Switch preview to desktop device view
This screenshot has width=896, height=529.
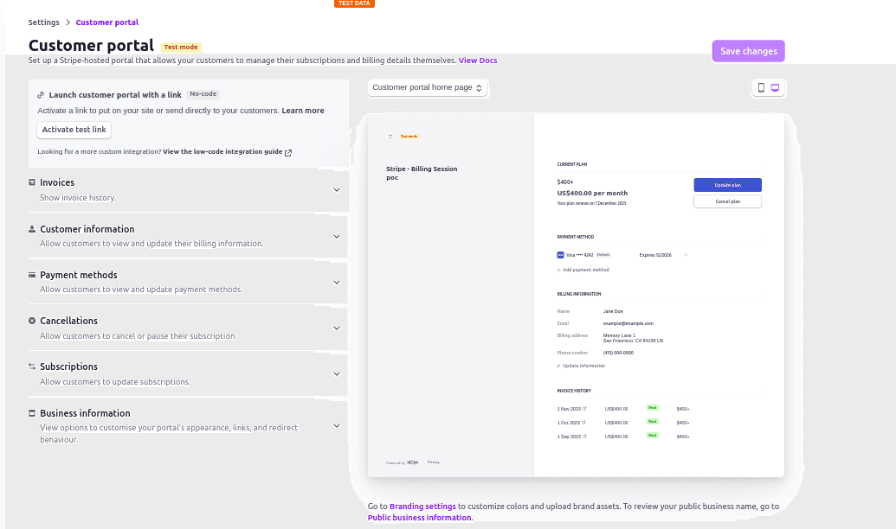[775, 88]
